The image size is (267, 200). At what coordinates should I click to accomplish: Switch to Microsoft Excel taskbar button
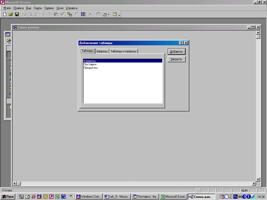(173, 197)
